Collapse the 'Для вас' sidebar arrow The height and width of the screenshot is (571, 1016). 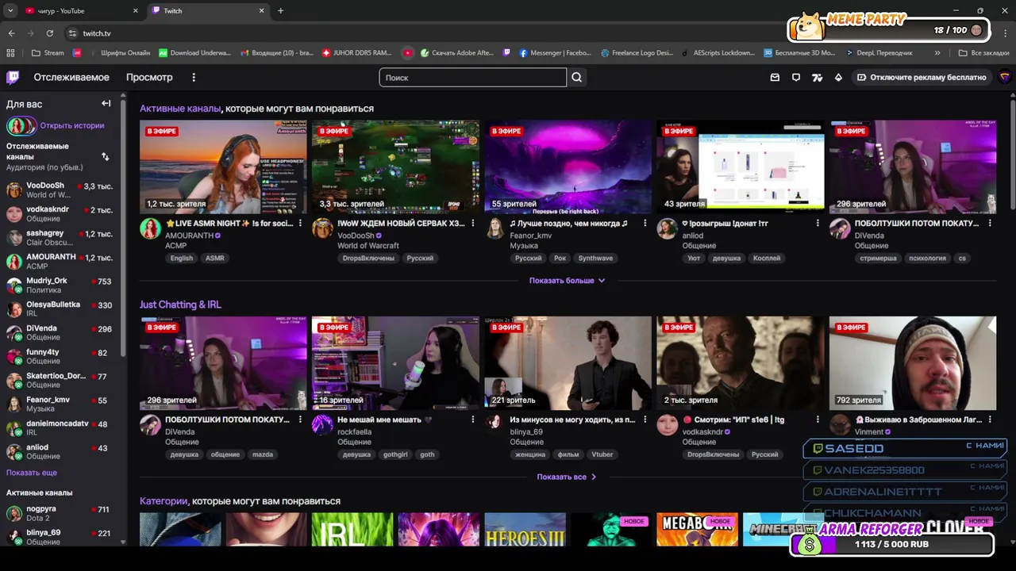coord(106,104)
